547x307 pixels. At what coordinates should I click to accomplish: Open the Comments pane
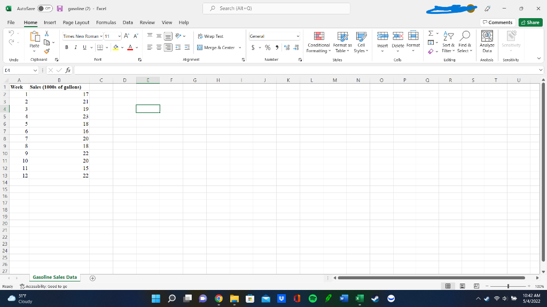(x=498, y=22)
